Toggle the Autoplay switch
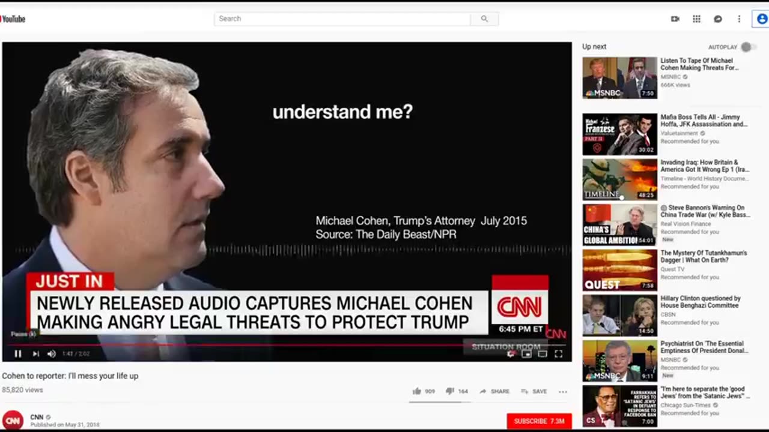Viewport: 769px width, 432px height. click(747, 47)
